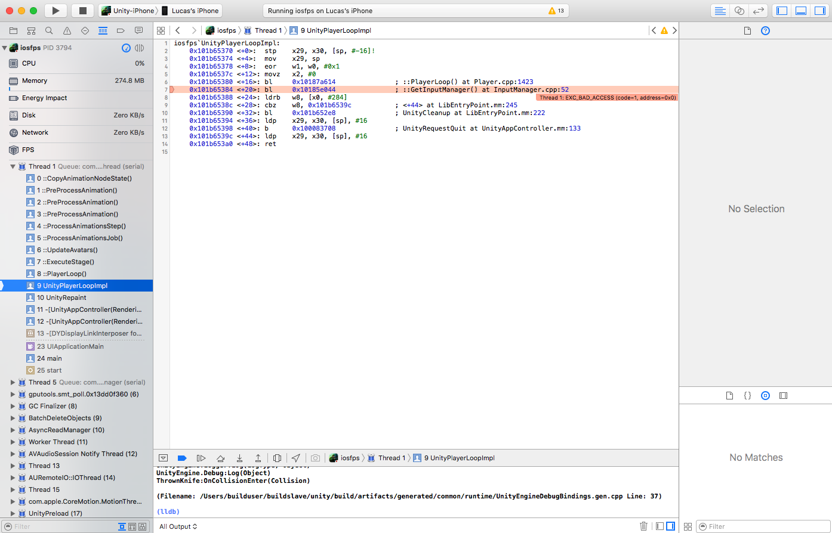
Task: Expand the UnityPreload (17) thread
Action: (x=13, y=513)
